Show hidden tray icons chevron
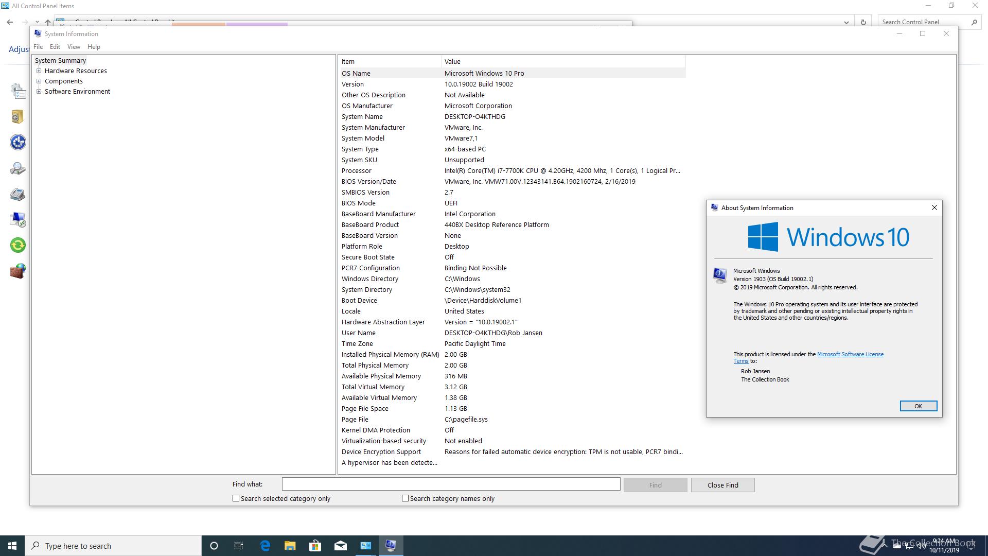The image size is (988, 556). tap(884, 546)
